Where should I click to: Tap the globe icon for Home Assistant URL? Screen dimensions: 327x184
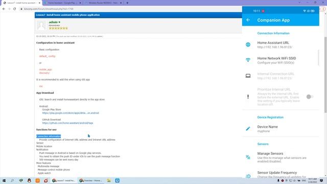pyautogui.click(x=248, y=44)
